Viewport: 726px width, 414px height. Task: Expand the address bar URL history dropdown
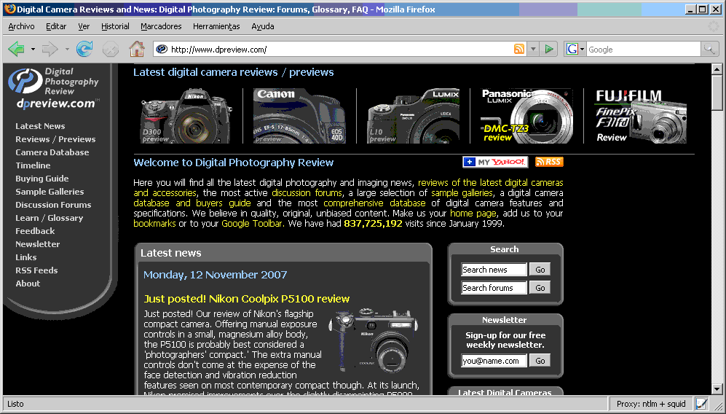[x=533, y=49]
